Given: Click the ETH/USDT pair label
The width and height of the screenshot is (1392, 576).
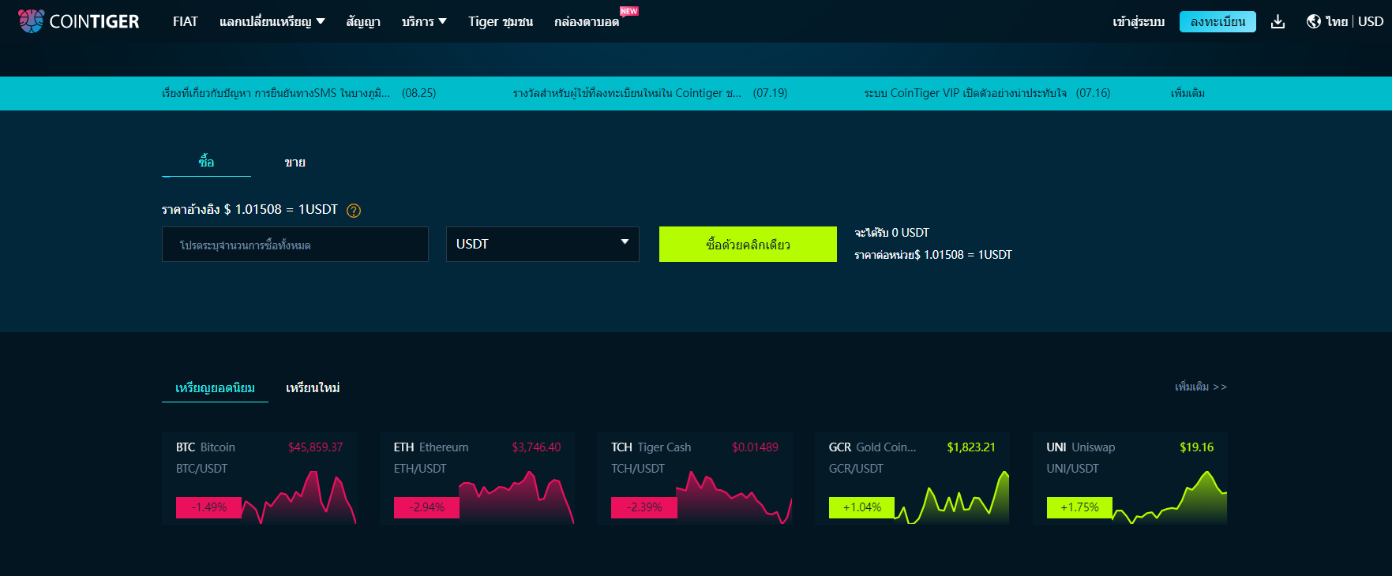Looking at the screenshot, I should coord(420,469).
